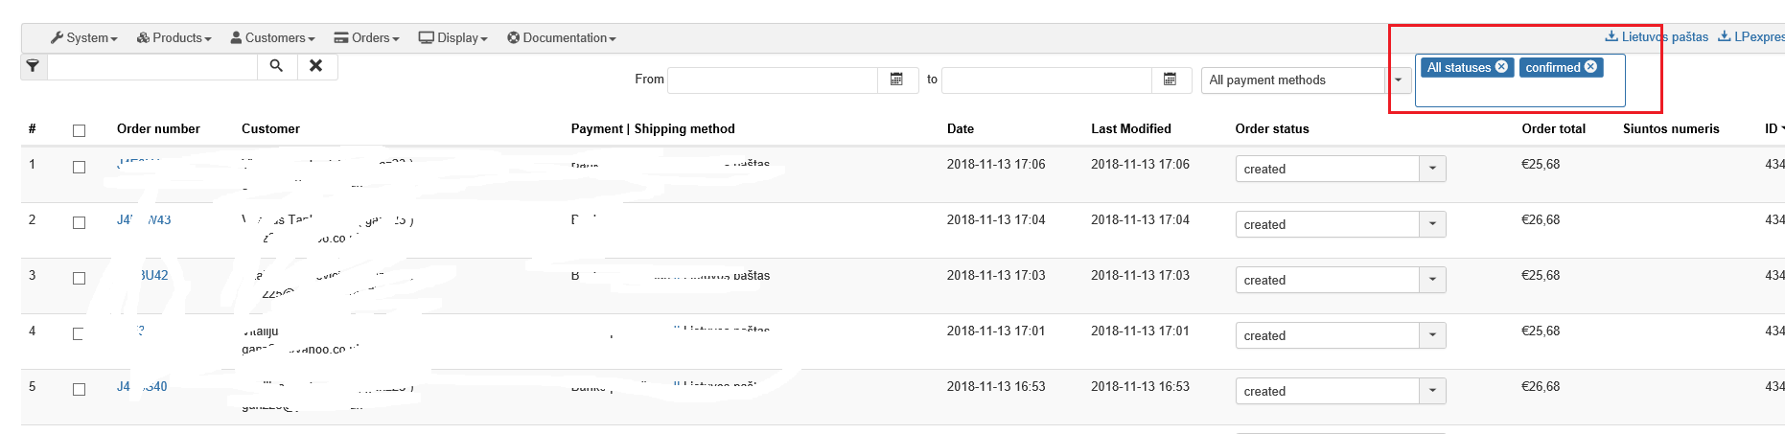
Task: Open the System menu
Action: [84, 38]
